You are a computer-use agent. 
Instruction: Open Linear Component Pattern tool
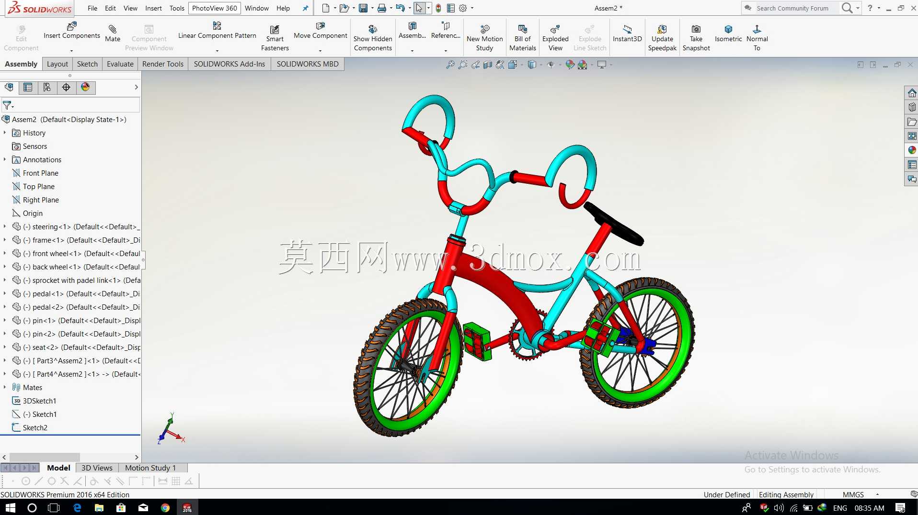[x=217, y=31]
